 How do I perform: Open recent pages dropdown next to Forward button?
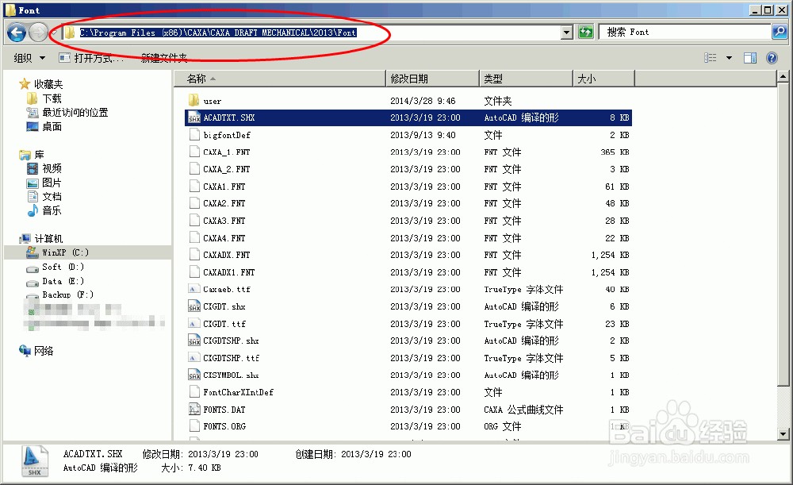pos(53,33)
